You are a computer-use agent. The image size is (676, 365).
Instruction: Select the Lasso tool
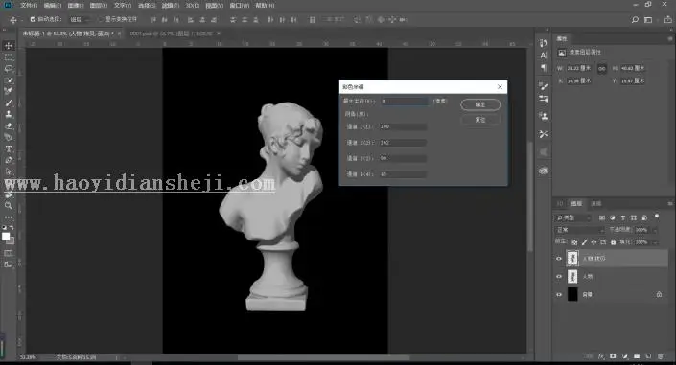(9, 69)
